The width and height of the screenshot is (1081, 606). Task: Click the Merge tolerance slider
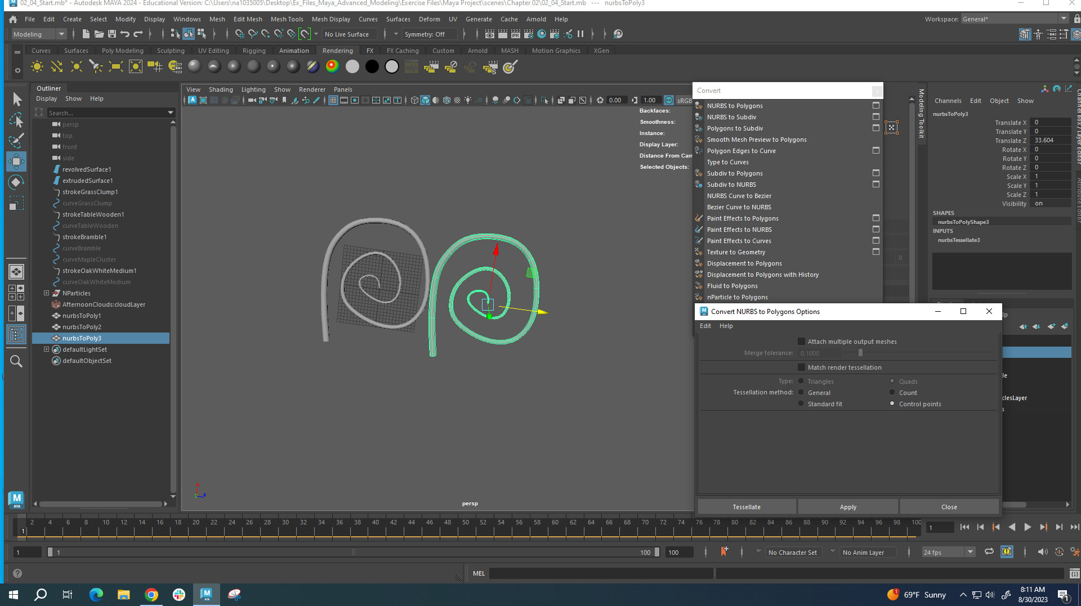(x=860, y=353)
